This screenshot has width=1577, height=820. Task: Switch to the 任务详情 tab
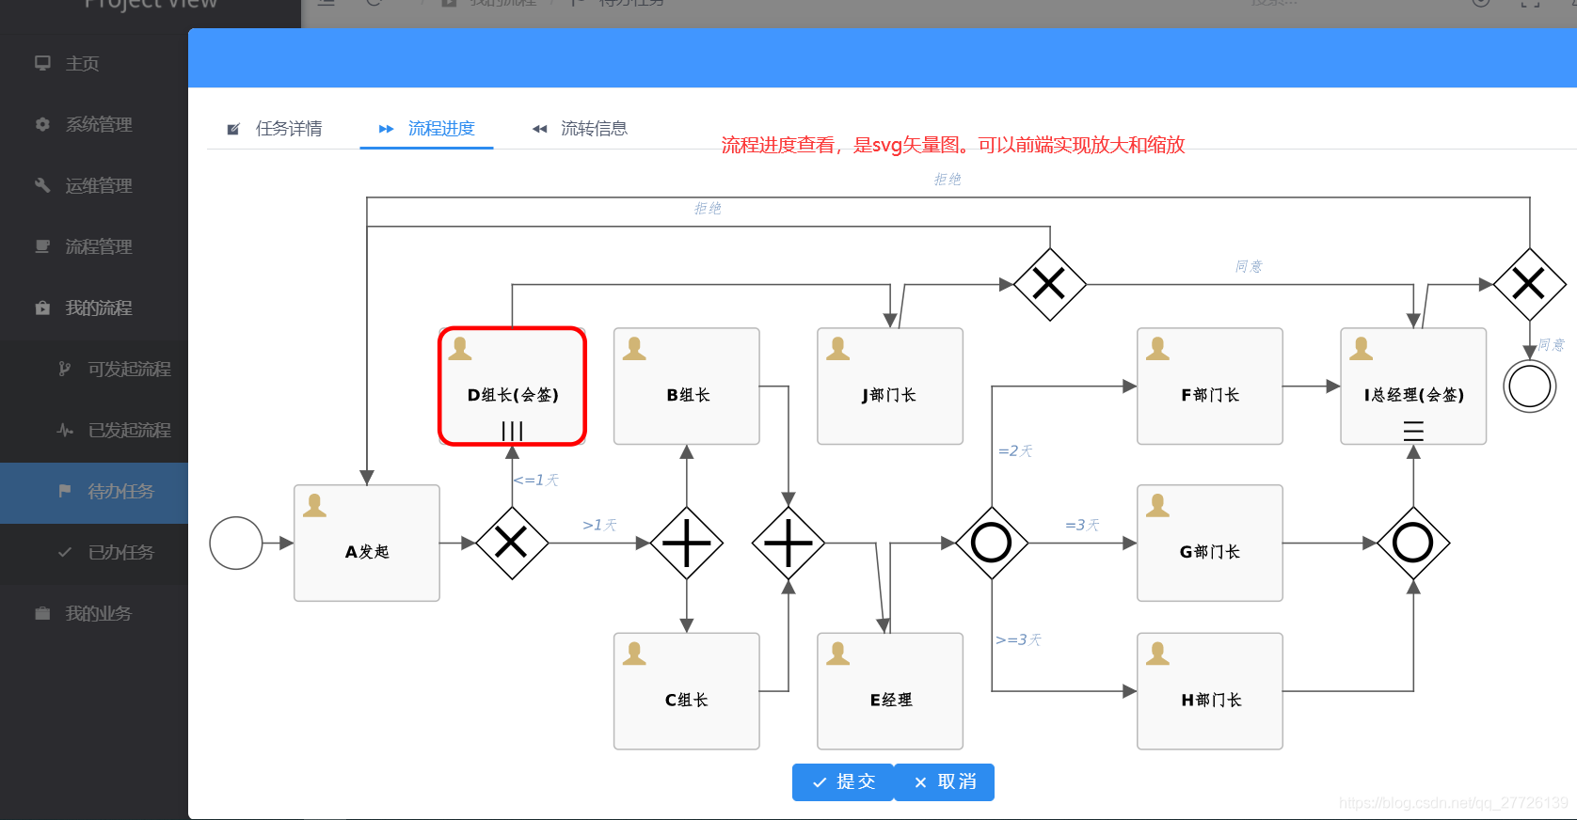point(275,129)
